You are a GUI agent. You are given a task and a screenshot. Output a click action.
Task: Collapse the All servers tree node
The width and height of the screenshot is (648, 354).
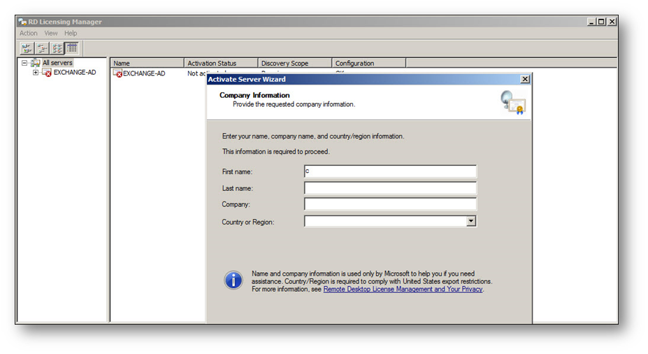point(24,63)
